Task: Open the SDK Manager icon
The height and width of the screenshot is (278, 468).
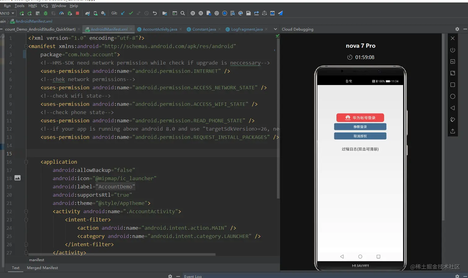Action: (103, 13)
